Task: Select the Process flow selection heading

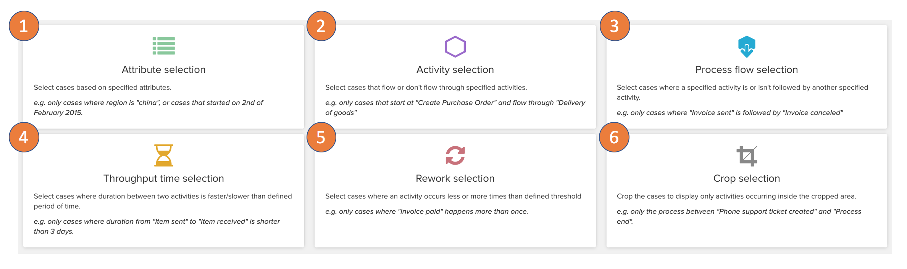Action: coord(746,70)
